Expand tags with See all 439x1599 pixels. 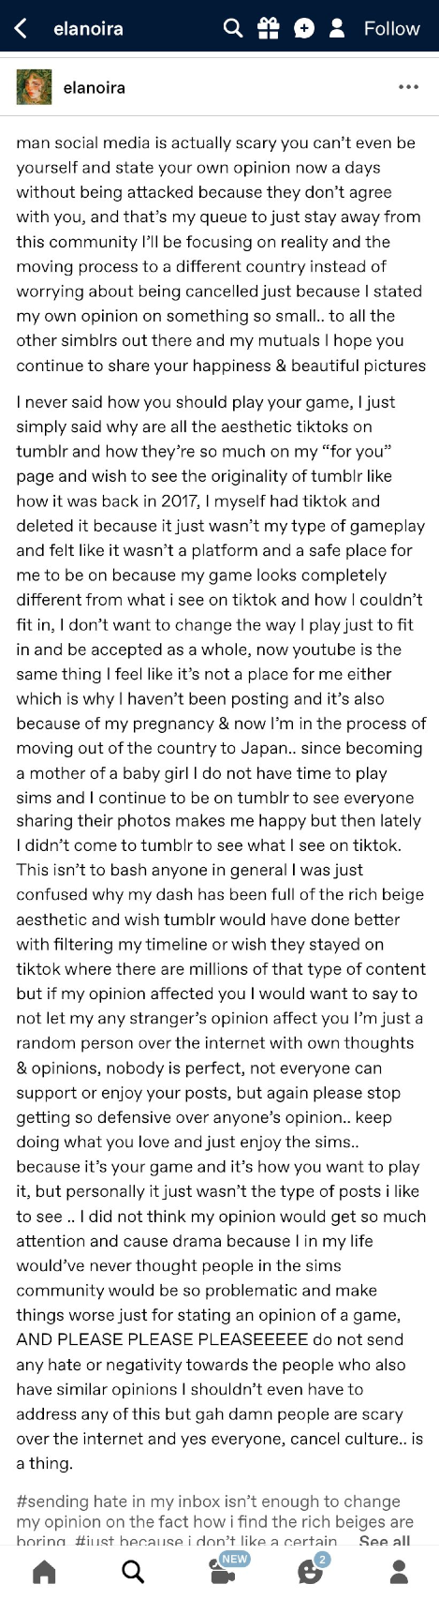click(x=385, y=1541)
